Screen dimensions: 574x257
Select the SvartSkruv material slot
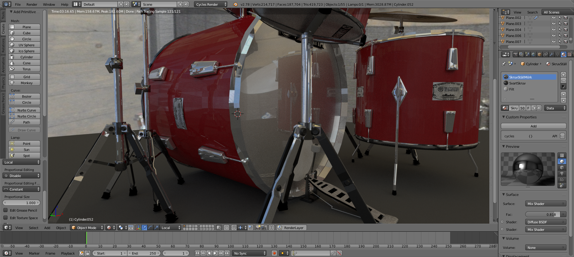(x=529, y=83)
